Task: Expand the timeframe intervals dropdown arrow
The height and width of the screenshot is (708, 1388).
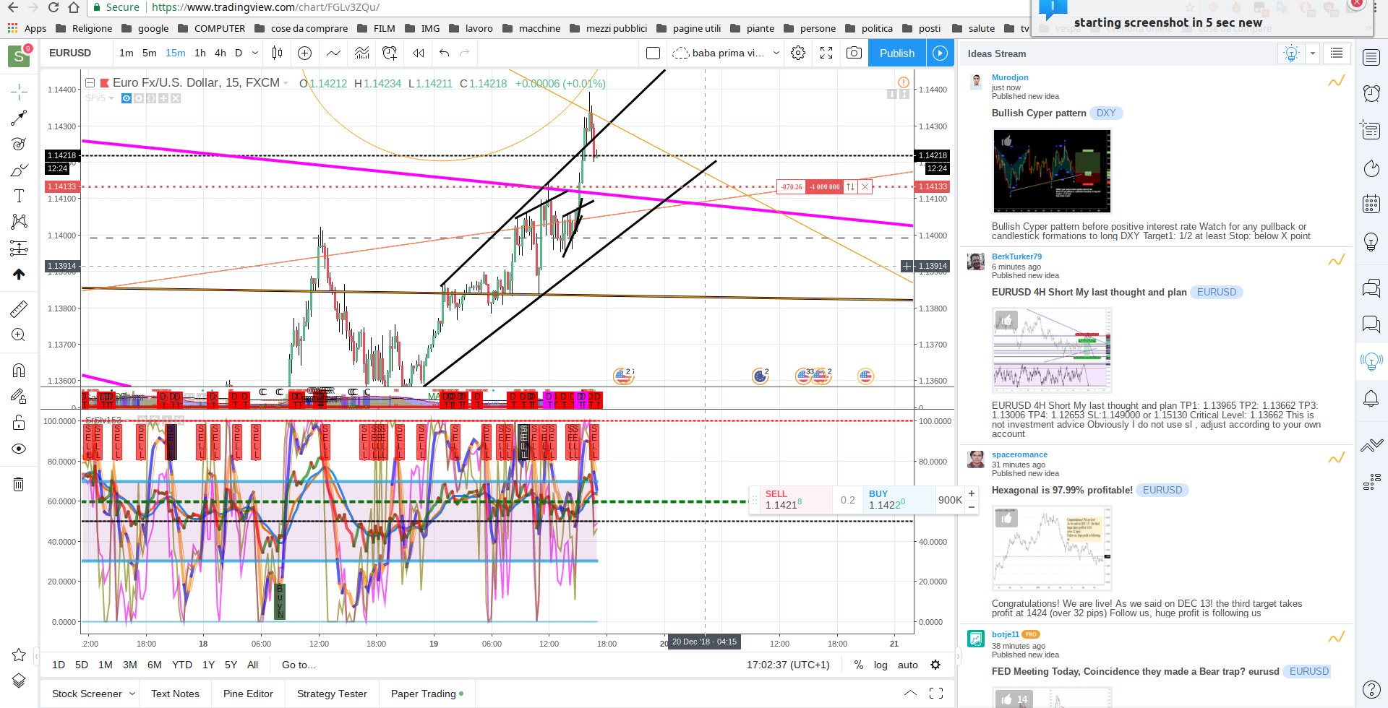Action: pyautogui.click(x=254, y=53)
